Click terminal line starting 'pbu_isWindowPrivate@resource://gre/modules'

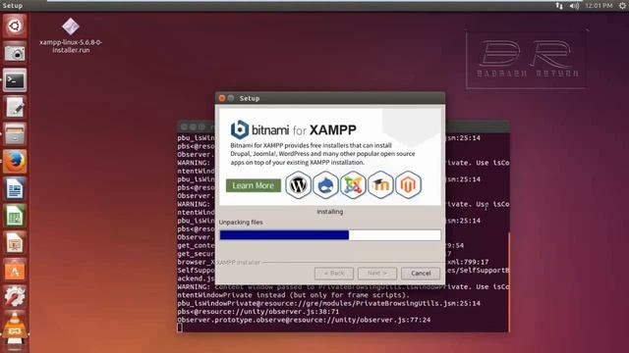(329, 303)
